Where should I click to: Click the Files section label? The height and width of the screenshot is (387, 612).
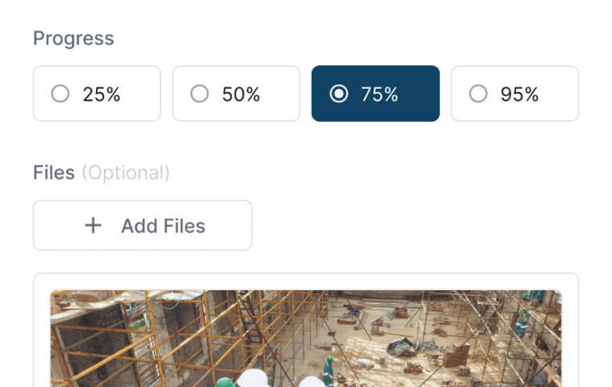pyautogui.click(x=54, y=173)
